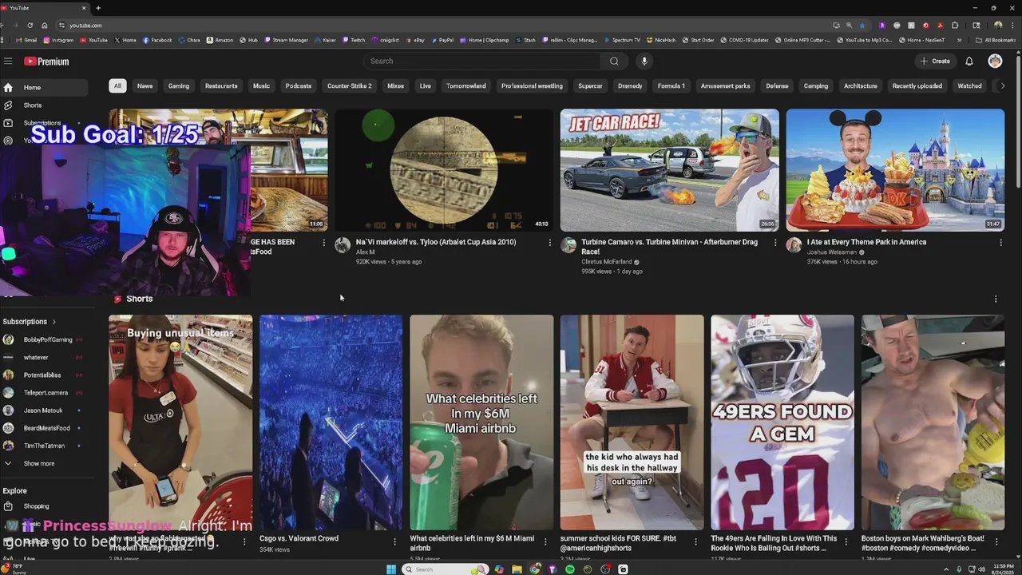Open Spotify from the taskbar
Image resolution: width=1022 pixels, height=575 pixels.
[x=569, y=569]
